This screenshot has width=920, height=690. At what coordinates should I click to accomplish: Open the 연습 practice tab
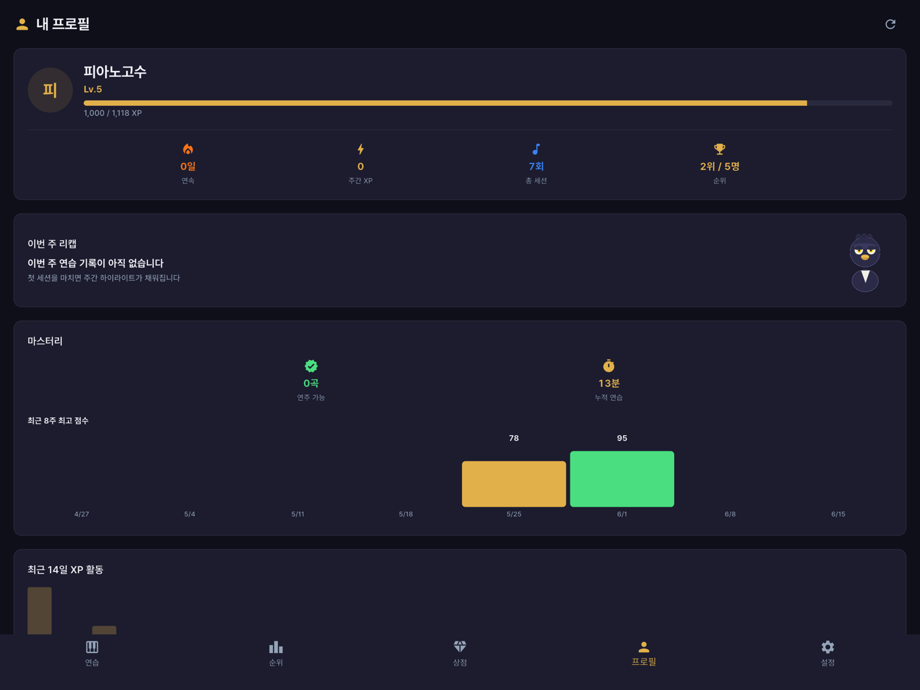[92, 654]
